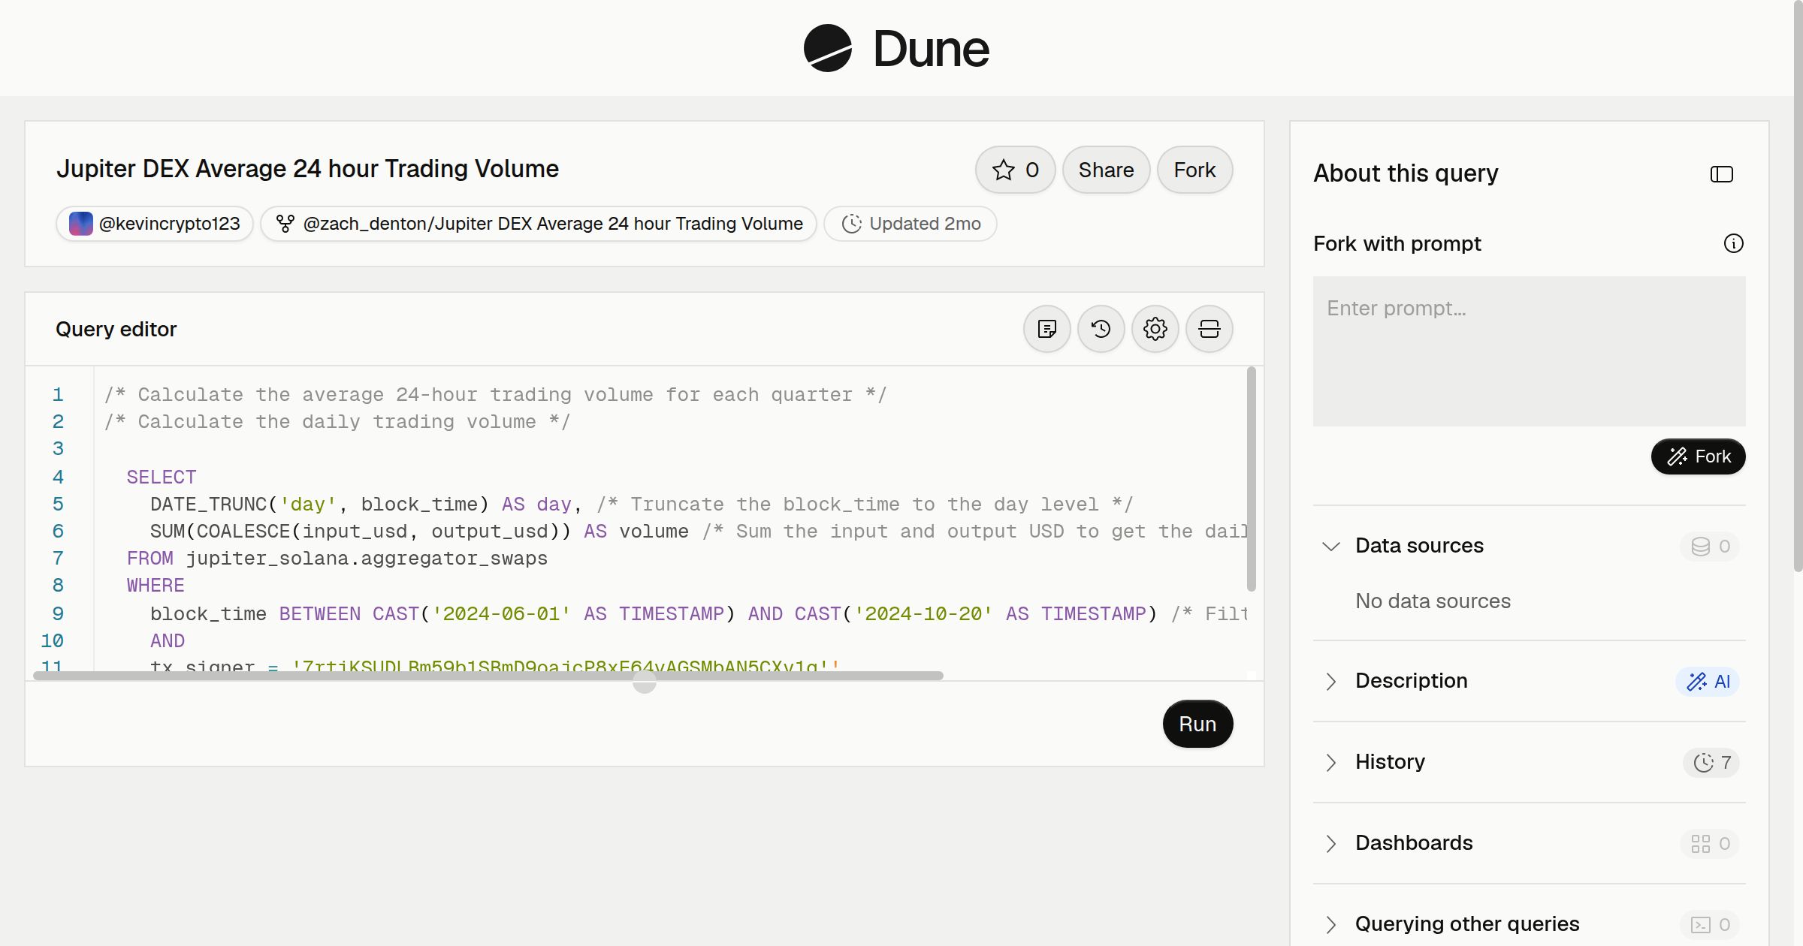Click the History count badge showing 7
Viewport: 1803px width, 946px height.
tap(1711, 762)
